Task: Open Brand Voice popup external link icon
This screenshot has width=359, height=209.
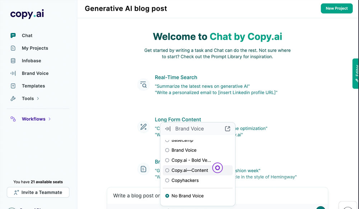Action: [x=227, y=129]
